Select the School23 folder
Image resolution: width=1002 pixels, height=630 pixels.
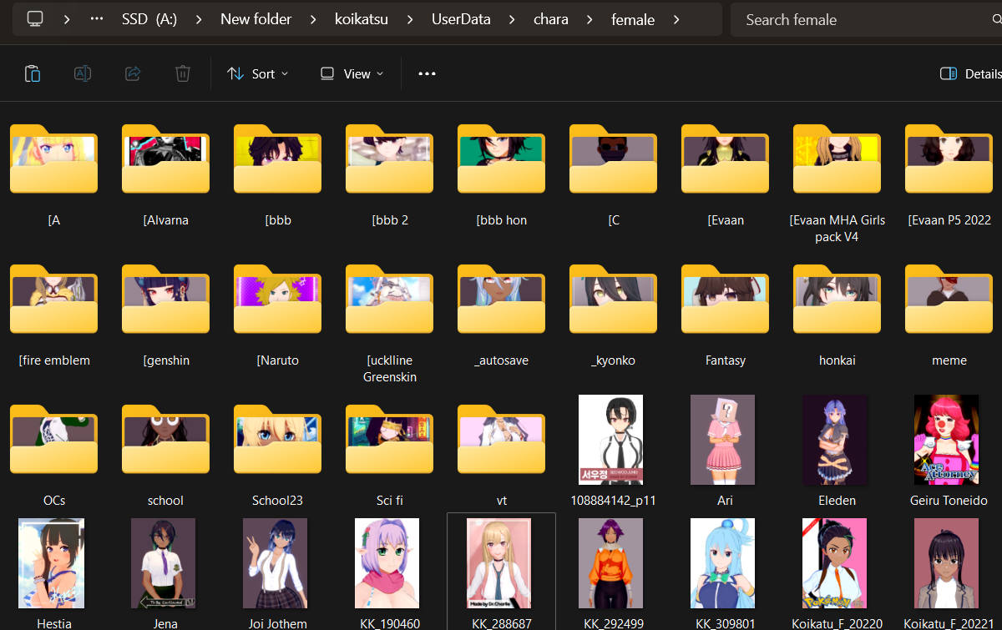point(278,457)
